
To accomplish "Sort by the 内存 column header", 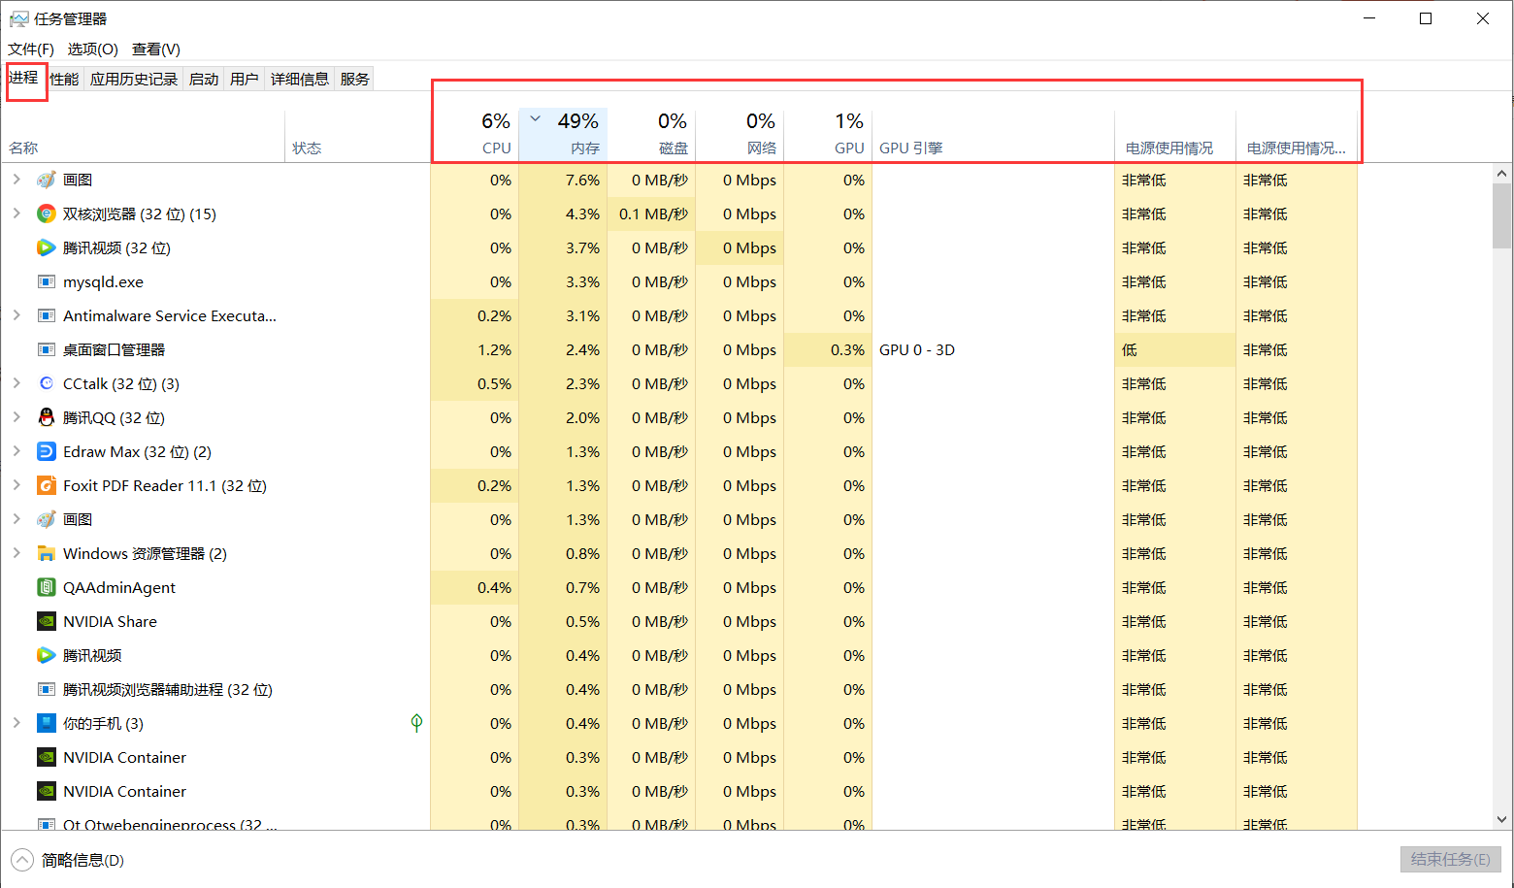I will tap(563, 134).
